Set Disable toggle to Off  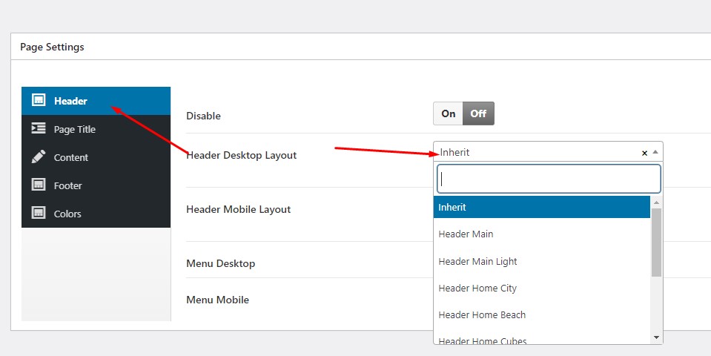(x=478, y=113)
